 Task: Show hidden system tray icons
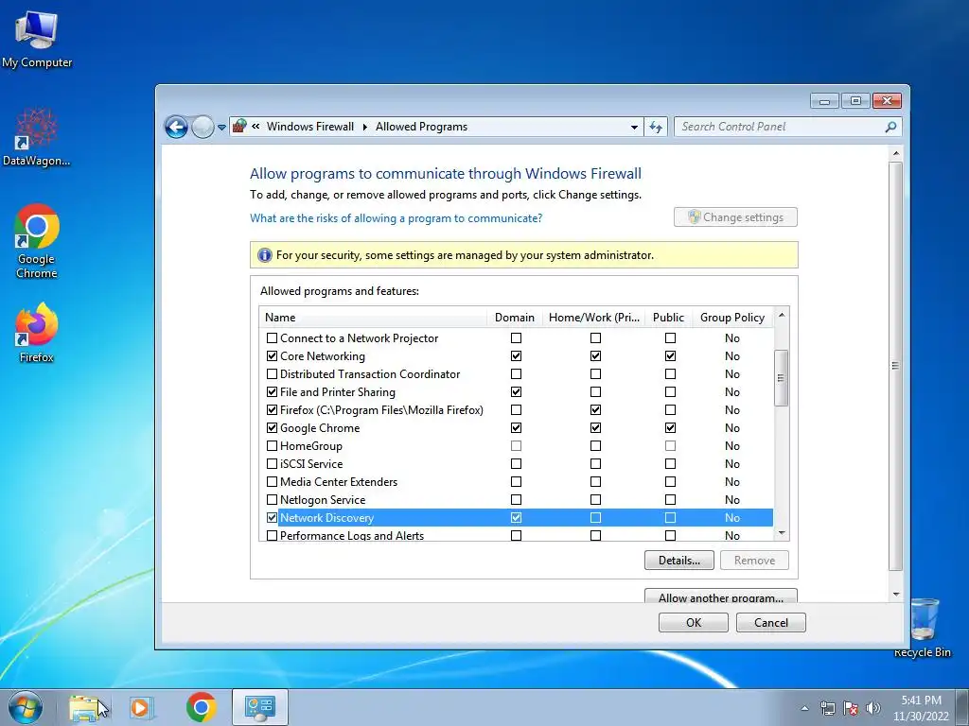[804, 708]
